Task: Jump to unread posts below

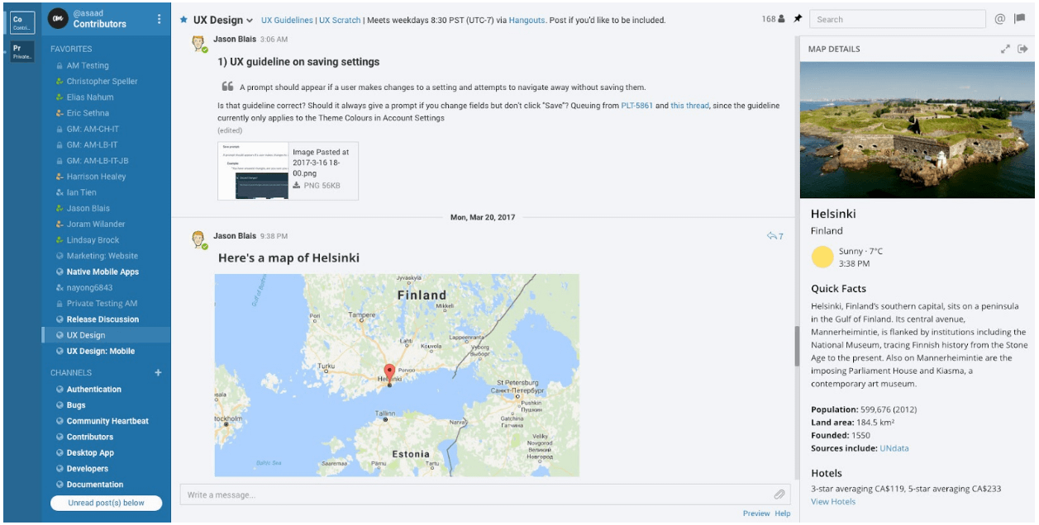Action: click(x=106, y=502)
